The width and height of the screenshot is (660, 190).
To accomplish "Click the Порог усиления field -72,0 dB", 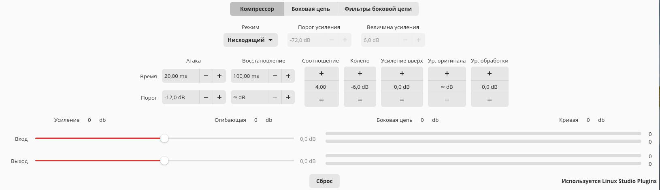I will (307, 40).
